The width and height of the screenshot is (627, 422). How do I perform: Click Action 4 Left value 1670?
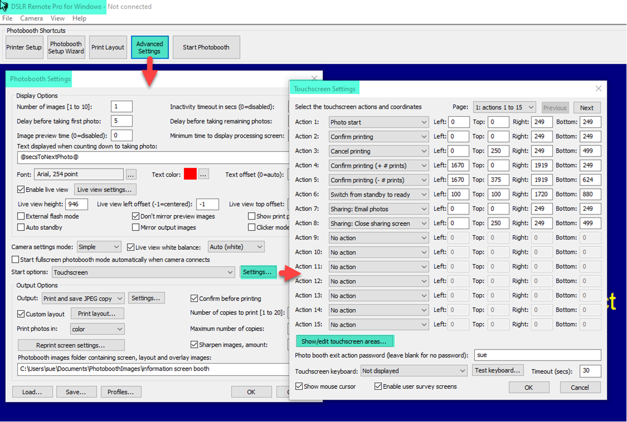tap(458, 165)
